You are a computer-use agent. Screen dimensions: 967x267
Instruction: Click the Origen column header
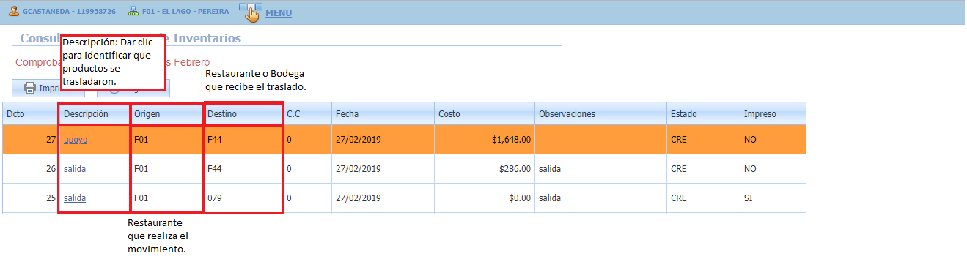coord(166,113)
